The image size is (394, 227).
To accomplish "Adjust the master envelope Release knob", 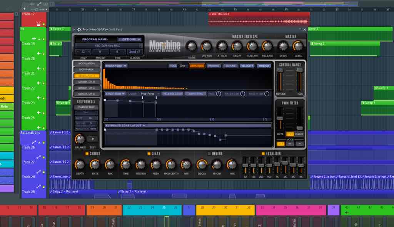I will pos(267,46).
